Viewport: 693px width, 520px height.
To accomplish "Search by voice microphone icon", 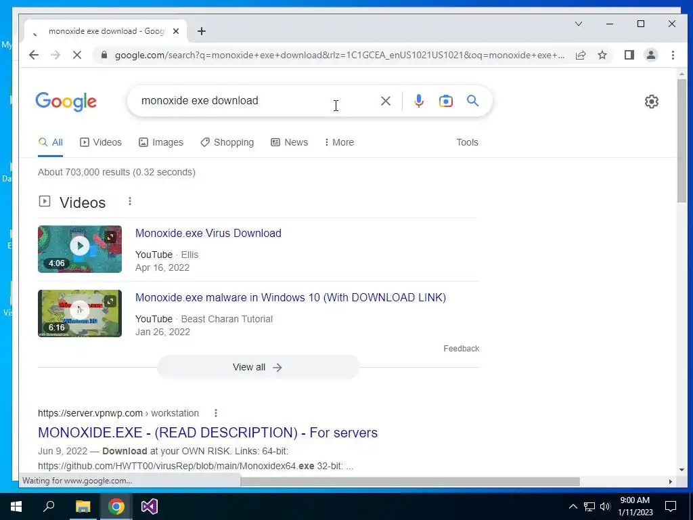I will click(x=418, y=101).
